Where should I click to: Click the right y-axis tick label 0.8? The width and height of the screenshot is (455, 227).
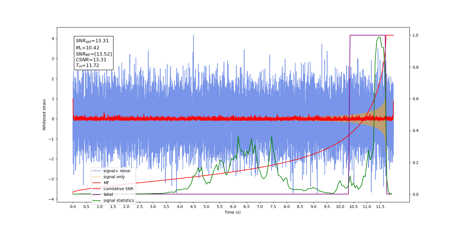(415, 67)
